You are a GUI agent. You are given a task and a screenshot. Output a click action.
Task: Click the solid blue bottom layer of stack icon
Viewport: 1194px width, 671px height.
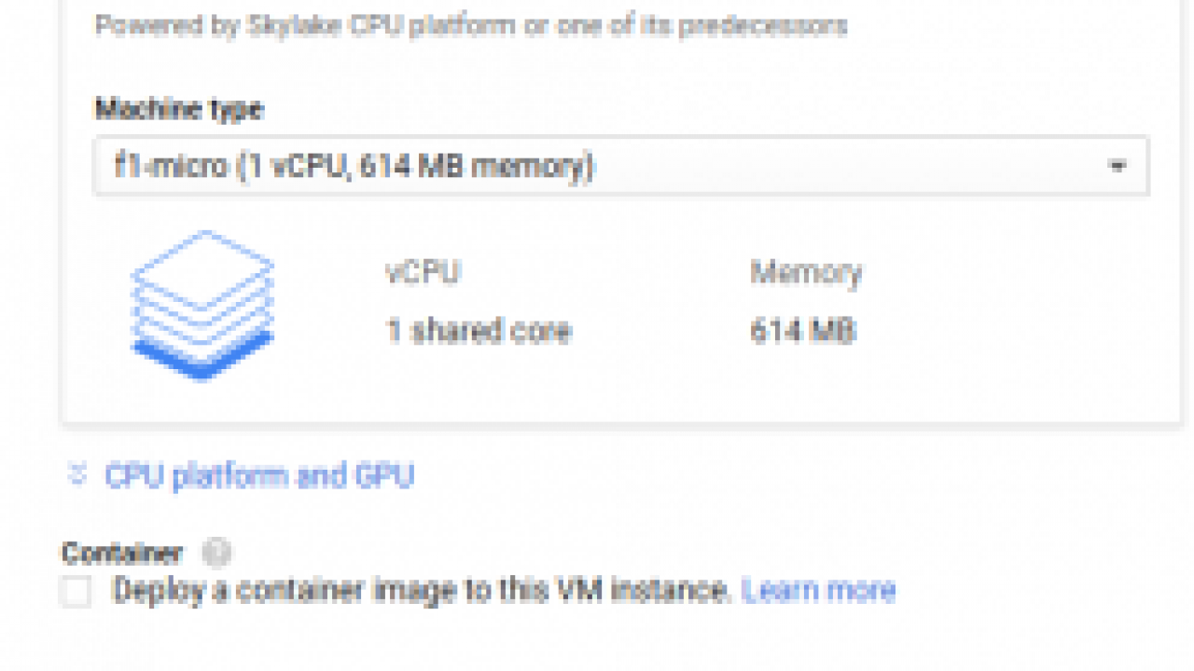[x=202, y=356]
